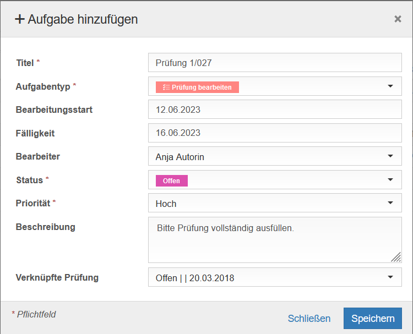The image size is (413, 334).
Task: Expand the Aufgabentyp dropdown arrow
Action: [390, 86]
